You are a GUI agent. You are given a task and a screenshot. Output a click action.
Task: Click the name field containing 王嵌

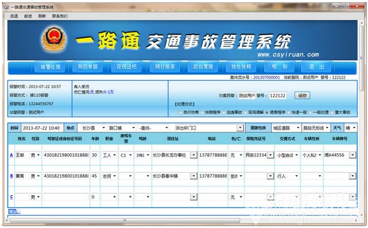[22, 155]
